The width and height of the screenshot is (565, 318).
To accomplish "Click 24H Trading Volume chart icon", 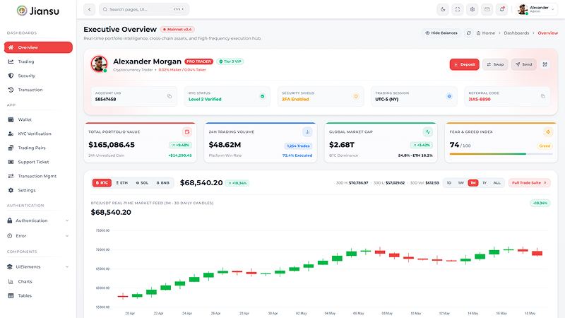I will click(x=307, y=132).
